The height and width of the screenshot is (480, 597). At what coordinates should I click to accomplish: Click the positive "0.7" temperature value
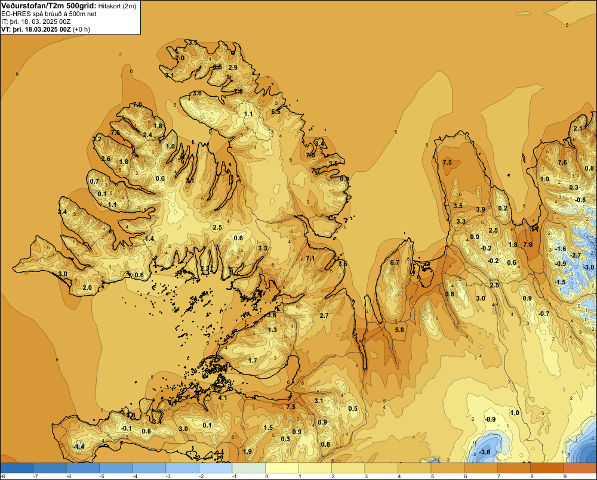click(x=94, y=181)
